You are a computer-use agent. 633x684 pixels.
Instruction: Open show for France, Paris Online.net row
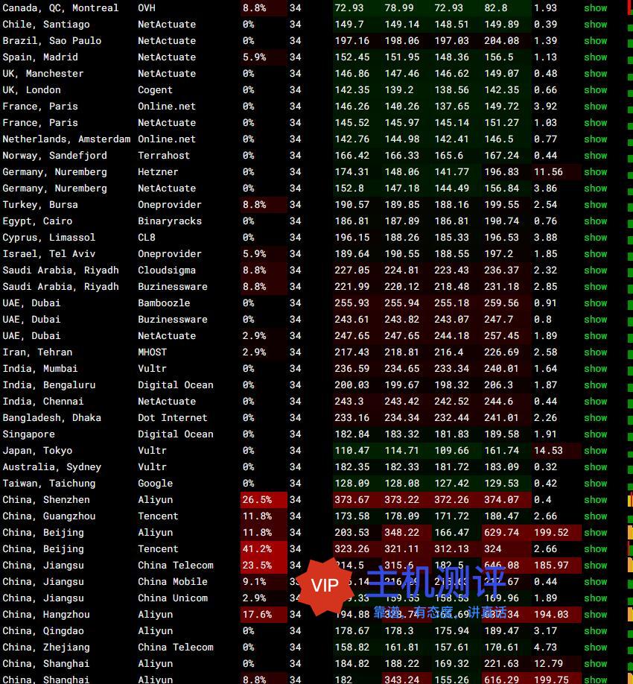(x=596, y=107)
